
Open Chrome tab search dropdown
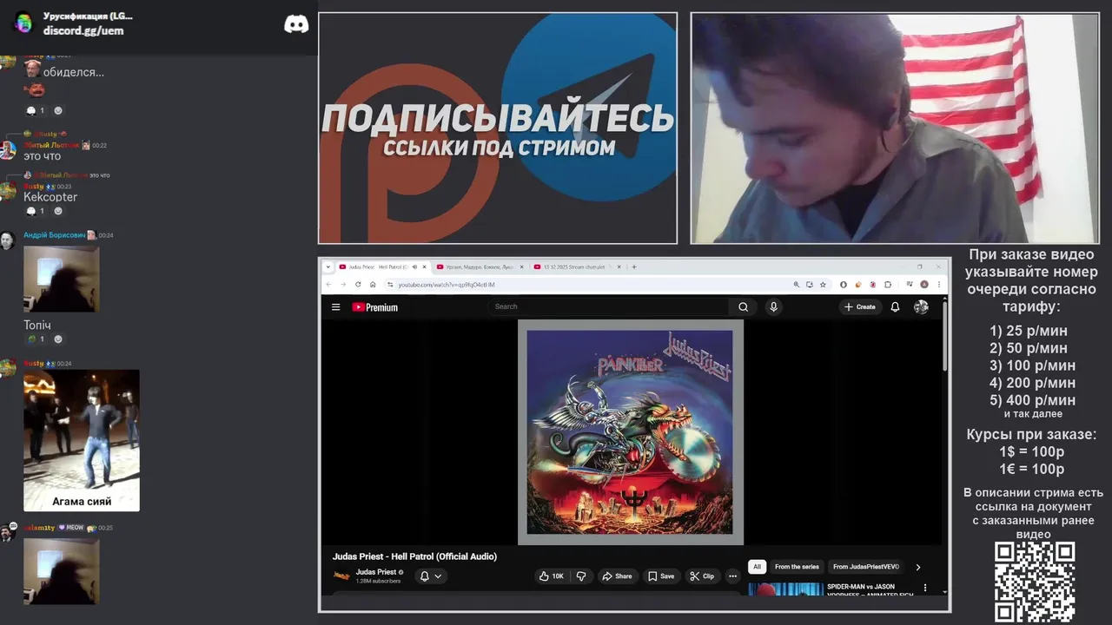point(328,266)
